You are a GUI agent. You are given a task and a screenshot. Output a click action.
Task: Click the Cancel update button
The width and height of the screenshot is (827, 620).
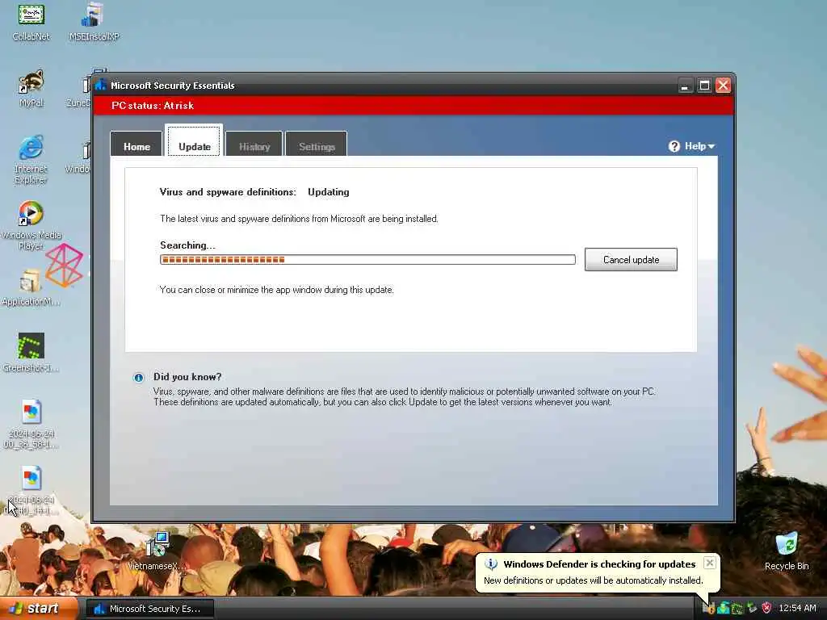point(631,259)
